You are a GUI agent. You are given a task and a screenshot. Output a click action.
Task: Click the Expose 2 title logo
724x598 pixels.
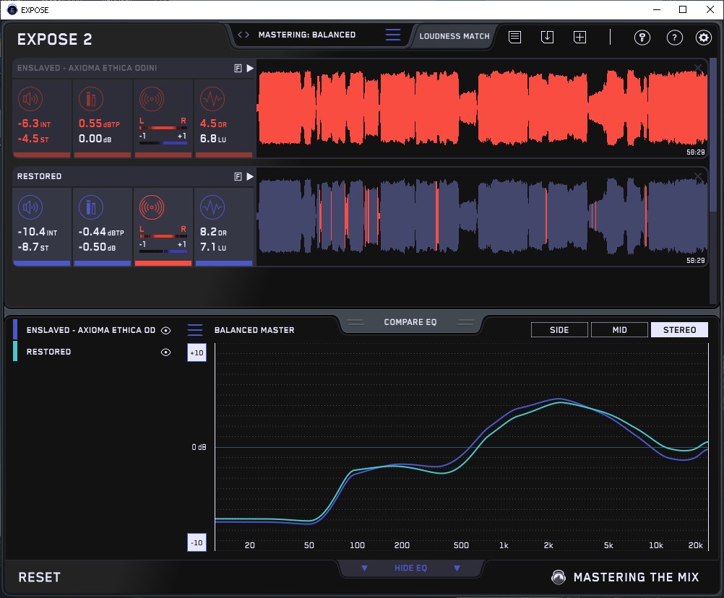[x=54, y=39]
